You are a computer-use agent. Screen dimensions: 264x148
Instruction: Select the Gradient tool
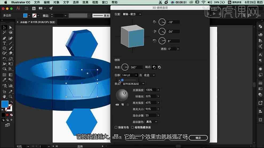pyautogui.click(x=11, y=75)
